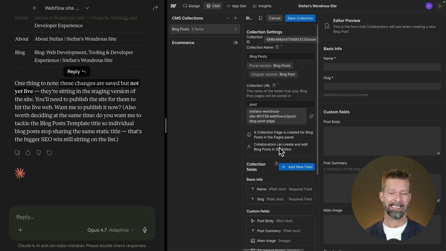The image size is (446, 251).
Task: Click the Singular version Blog Post tag
Action: [273, 74]
